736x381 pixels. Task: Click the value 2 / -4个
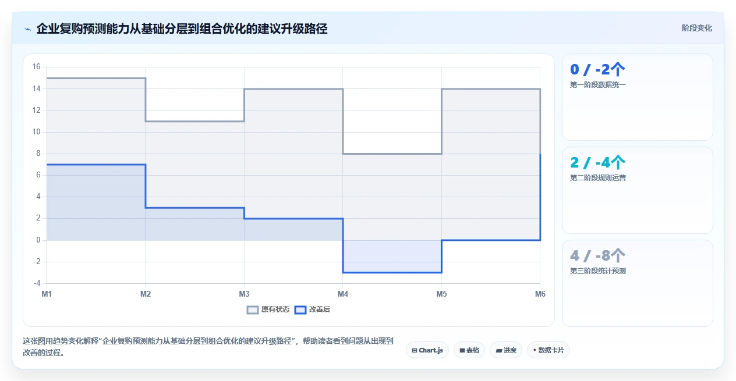coord(597,163)
